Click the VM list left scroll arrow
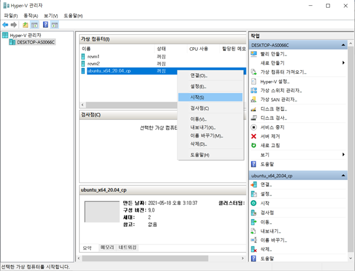Image resolution: width=355 pixels, height=271 pixels. [x=83, y=105]
